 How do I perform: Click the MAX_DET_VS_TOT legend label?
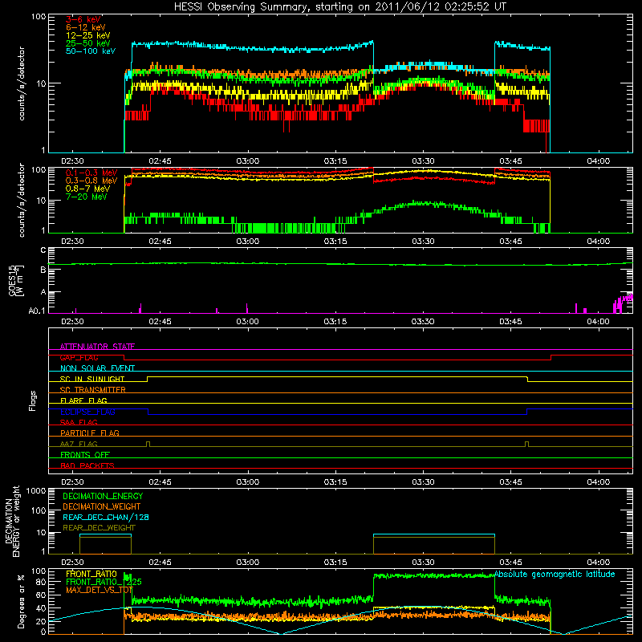pyautogui.click(x=100, y=590)
